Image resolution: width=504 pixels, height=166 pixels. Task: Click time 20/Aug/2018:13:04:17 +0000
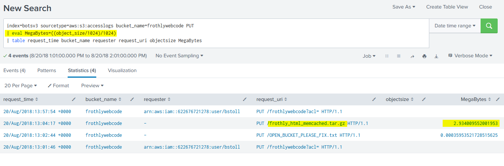[37, 123]
